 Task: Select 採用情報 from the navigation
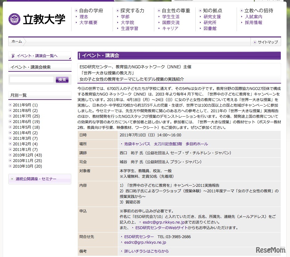pos(253,22)
